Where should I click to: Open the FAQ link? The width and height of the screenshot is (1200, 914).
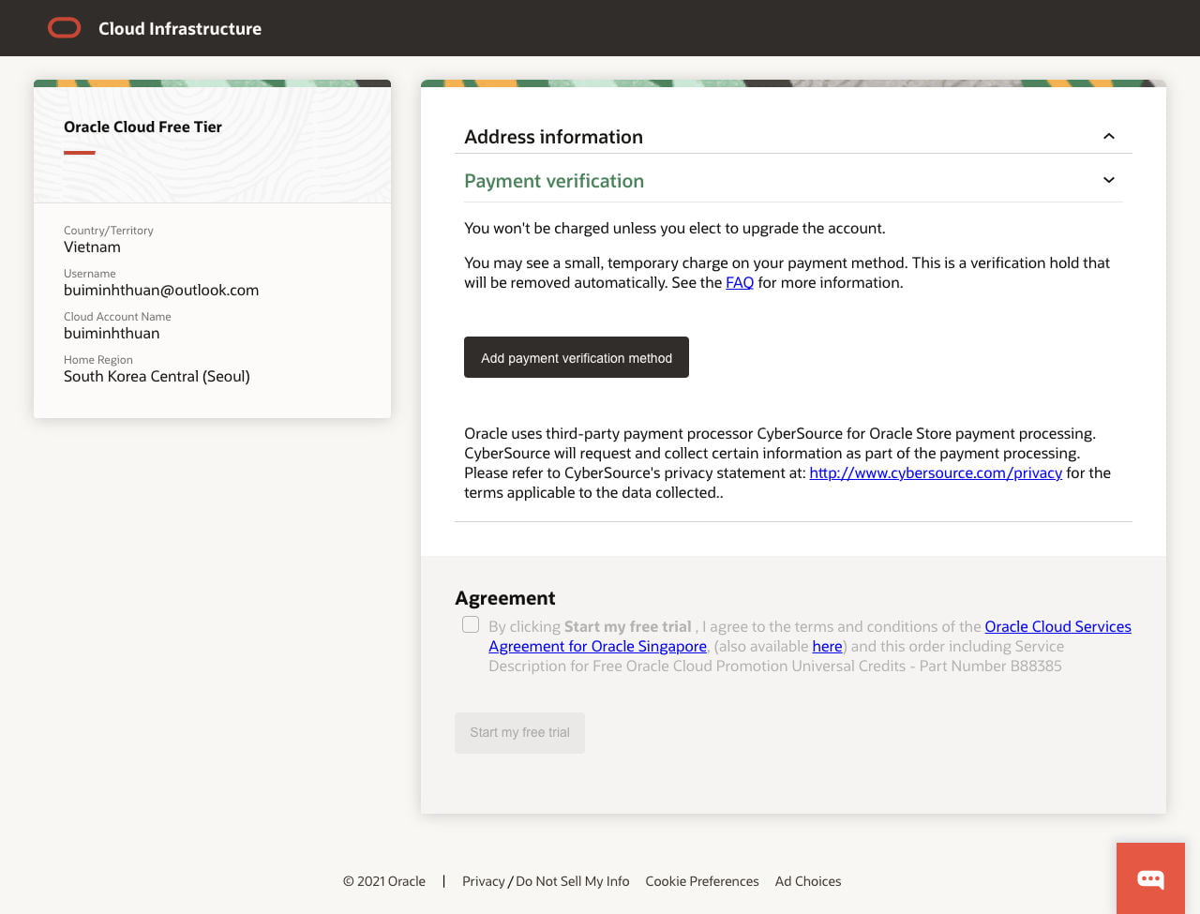pos(740,282)
